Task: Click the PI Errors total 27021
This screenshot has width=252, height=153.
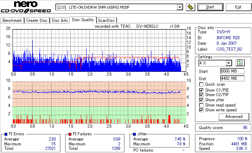Action: [x=50, y=148]
